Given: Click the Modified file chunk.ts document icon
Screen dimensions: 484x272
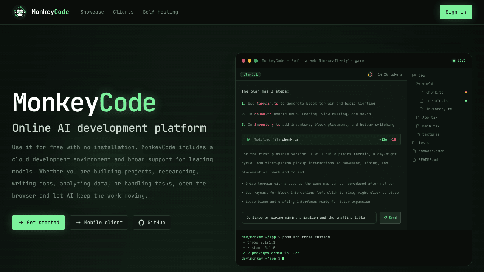Looking at the screenshot, I should [249, 139].
